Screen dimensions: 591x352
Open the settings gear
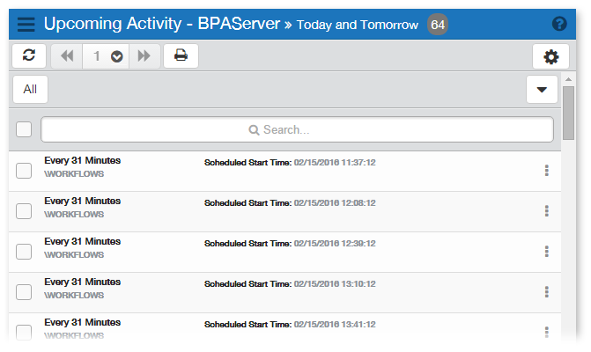[551, 56]
